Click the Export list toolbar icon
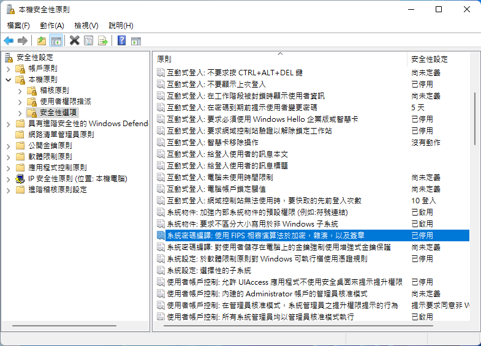 click(x=103, y=40)
